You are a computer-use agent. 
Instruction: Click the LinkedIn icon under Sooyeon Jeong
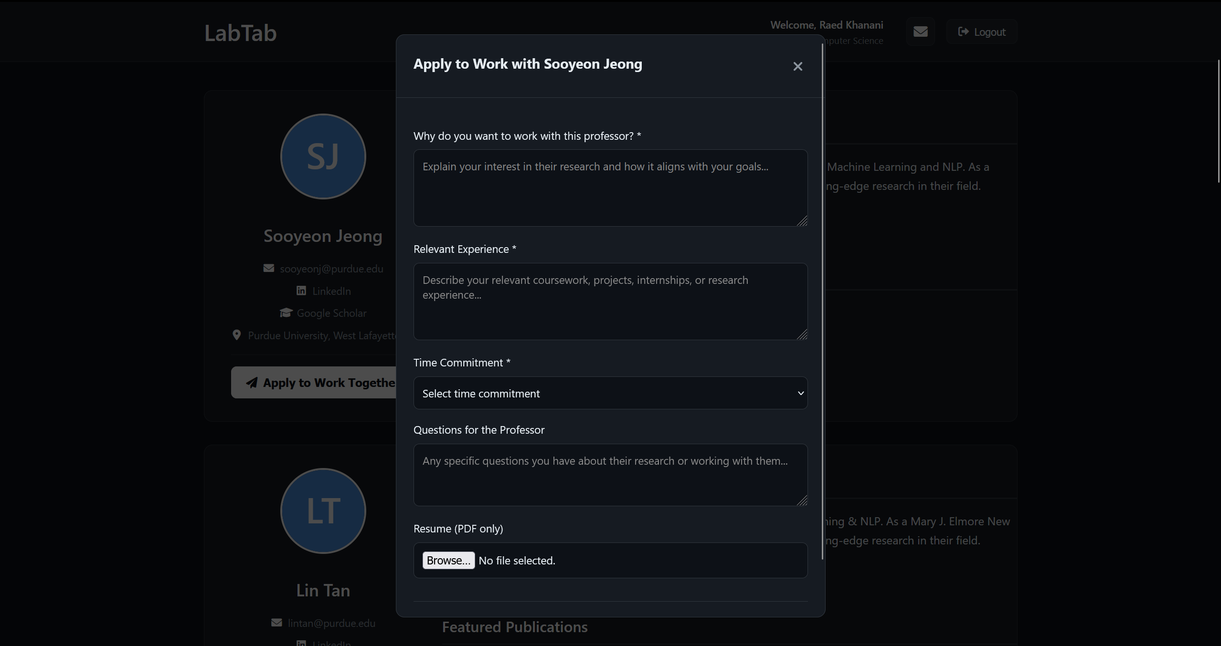click(x=301, y=291)
